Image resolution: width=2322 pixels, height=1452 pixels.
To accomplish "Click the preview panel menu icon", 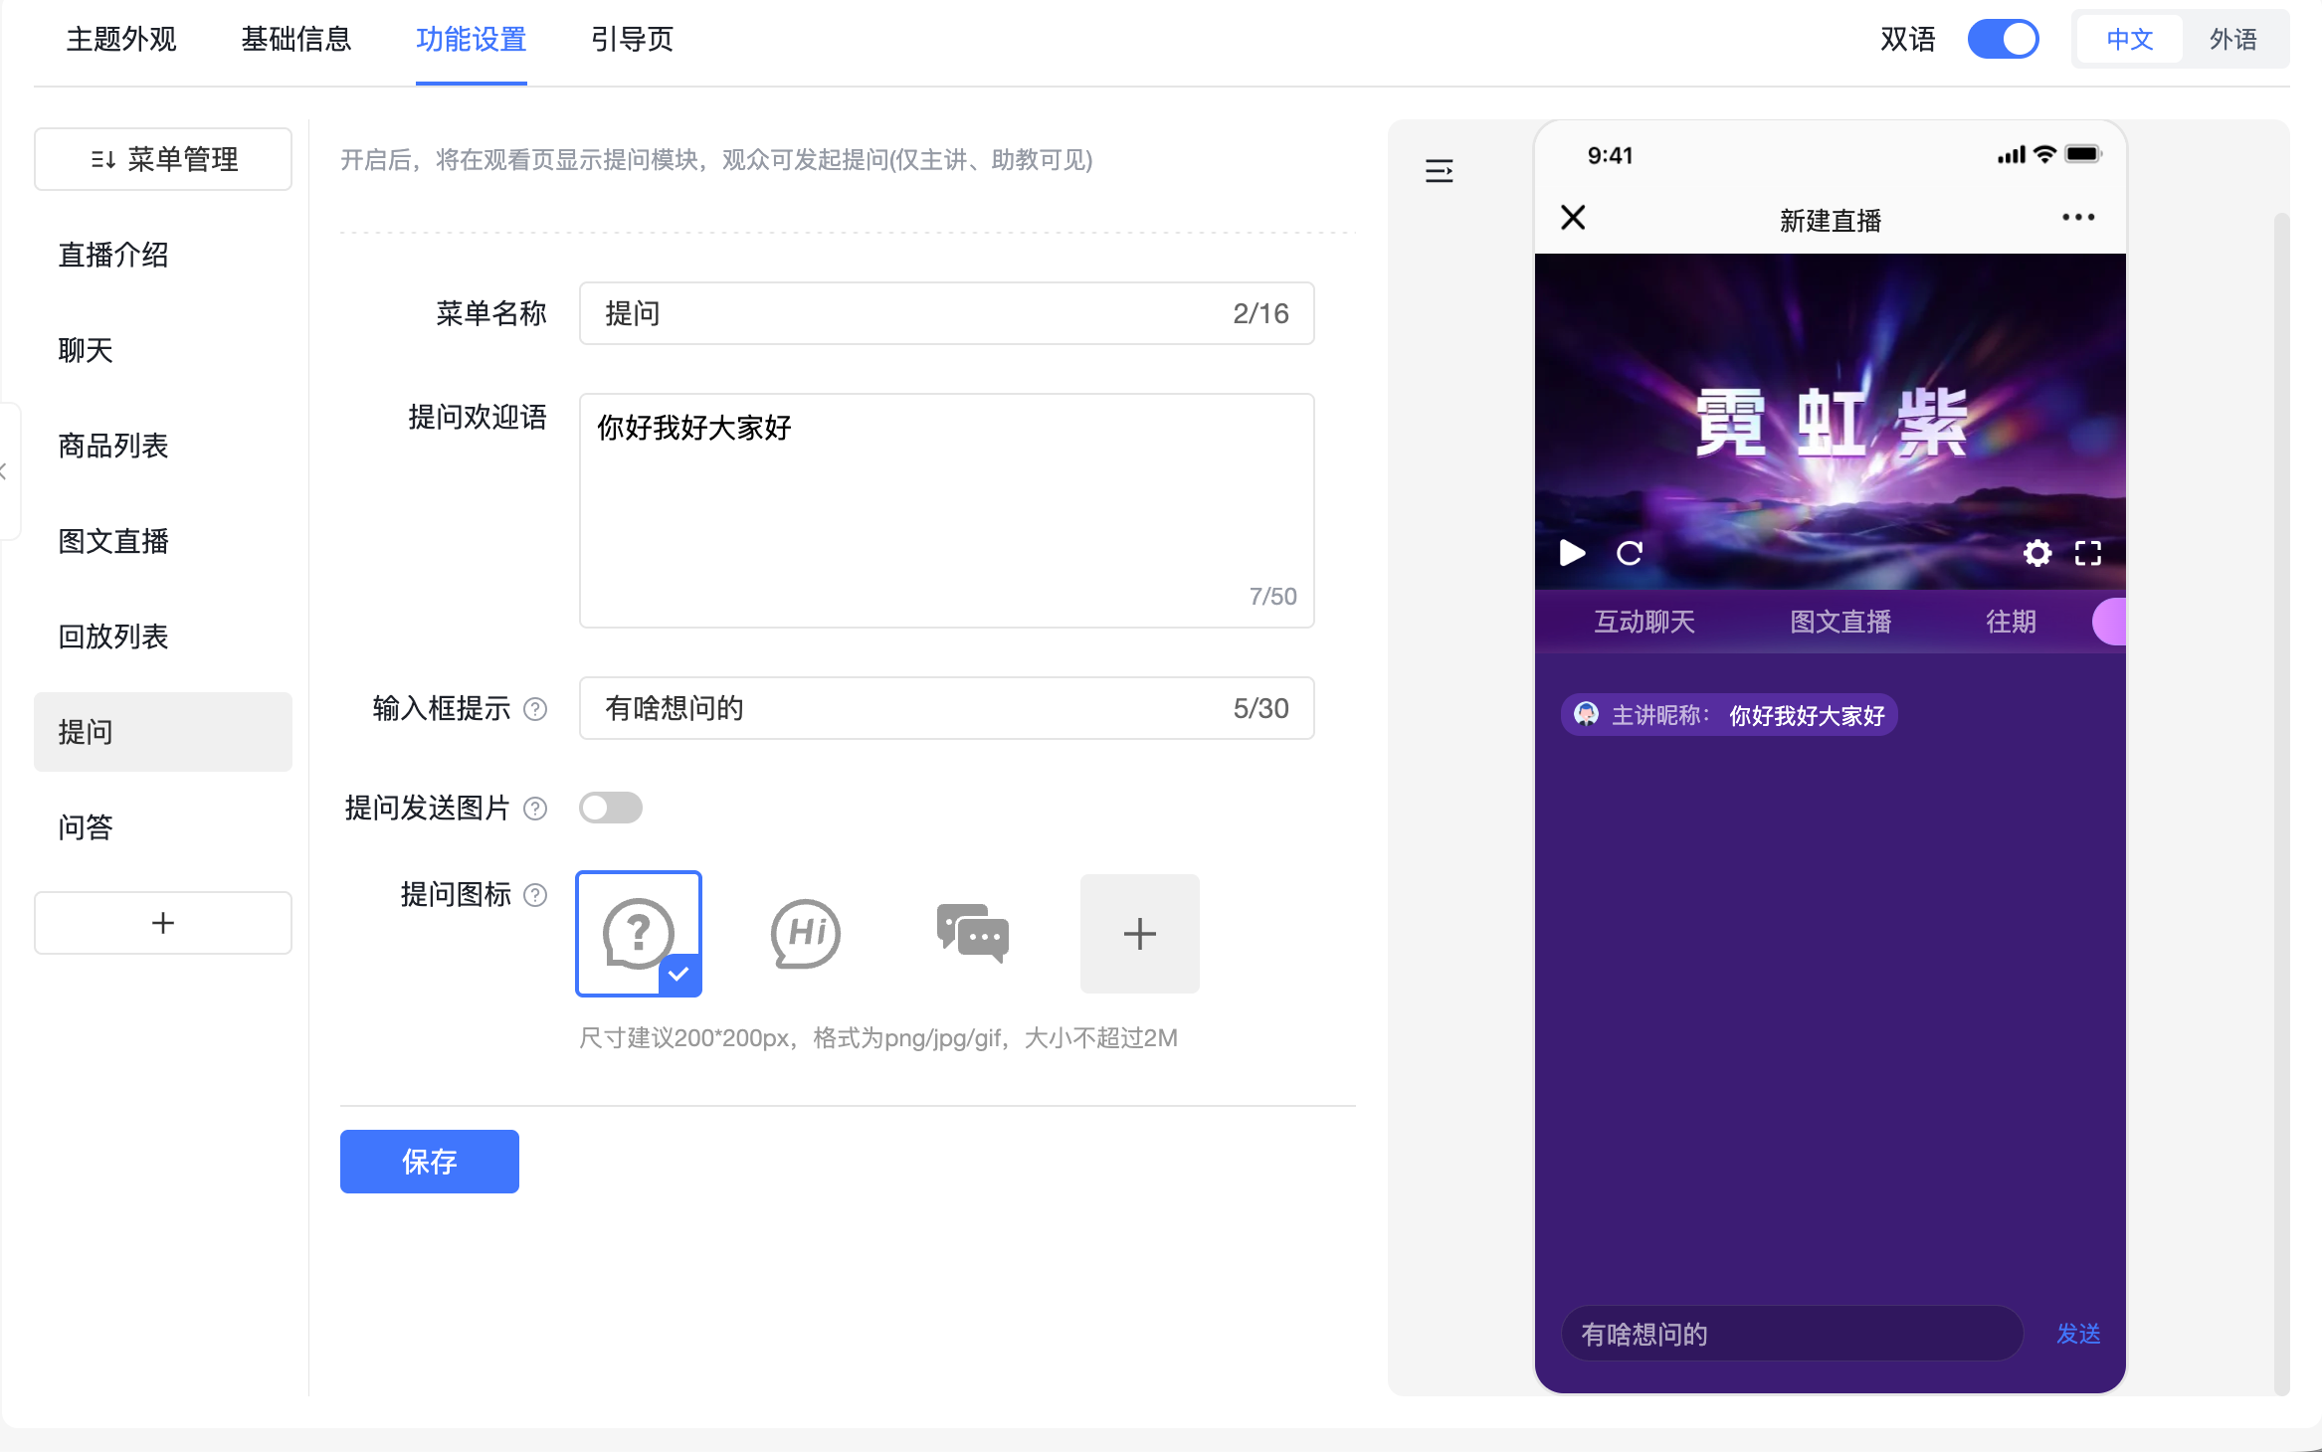I will coord(1439,171).
